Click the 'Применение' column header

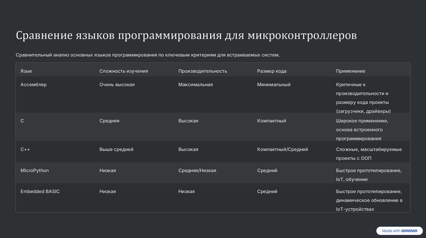pyautogui.click(x=350, y=71)
